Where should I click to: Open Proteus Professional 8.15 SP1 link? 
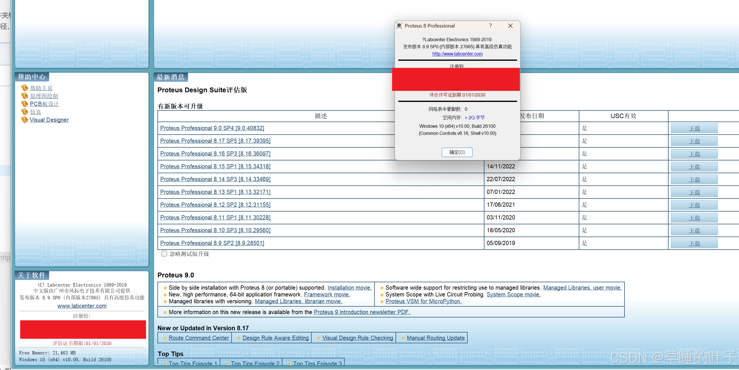coord(215,166)
